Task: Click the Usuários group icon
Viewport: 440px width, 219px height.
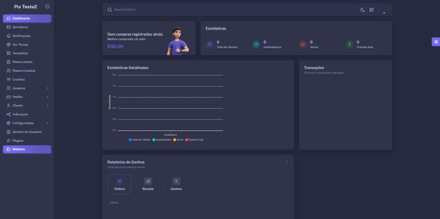Action: (x=8, y=88)
